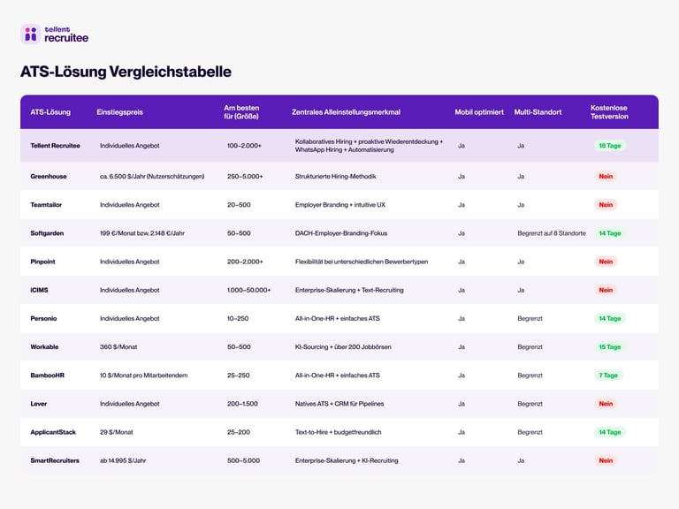This screenshot has width=679, height=509.
Task: Select the 'iCIMS' row name
Action: 39,290
